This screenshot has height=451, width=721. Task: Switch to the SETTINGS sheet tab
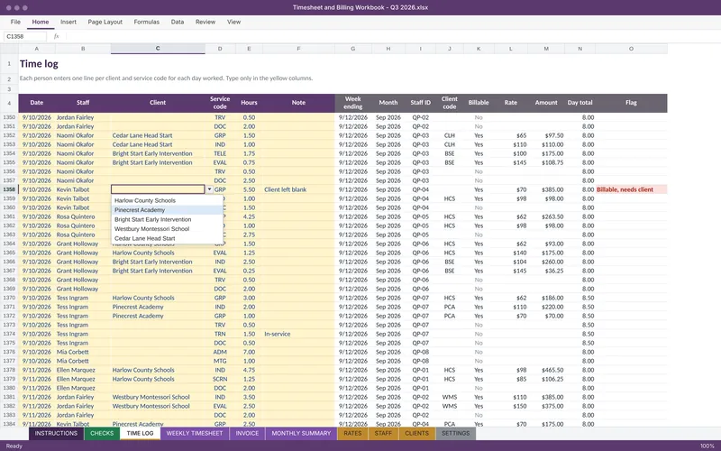[x=455, y=434]
